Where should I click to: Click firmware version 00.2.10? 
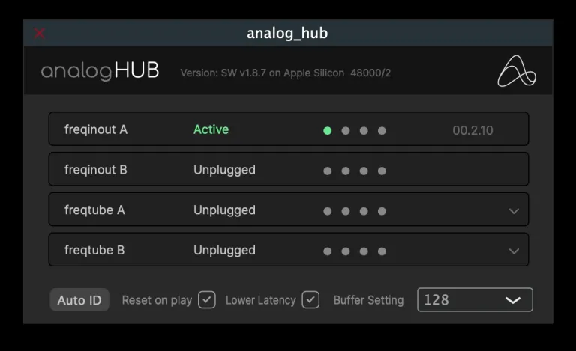point(472,130)
